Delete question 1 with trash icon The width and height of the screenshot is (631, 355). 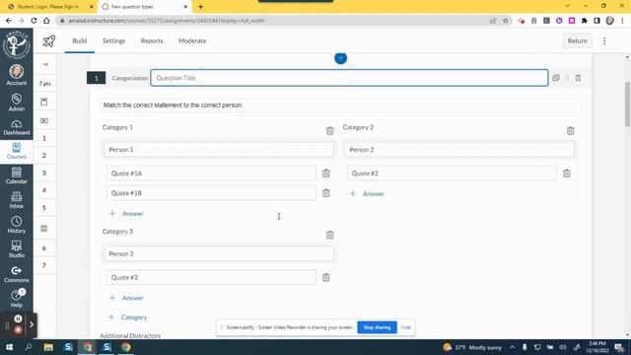point(579,78)
